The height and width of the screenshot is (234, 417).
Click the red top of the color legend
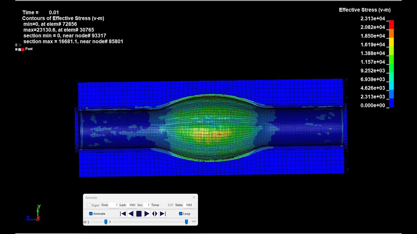392,24
